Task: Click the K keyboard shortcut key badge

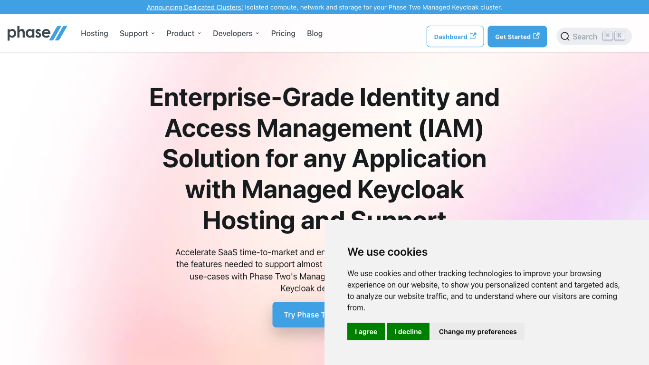Action: pyautogui.click(x=620, y=36)
